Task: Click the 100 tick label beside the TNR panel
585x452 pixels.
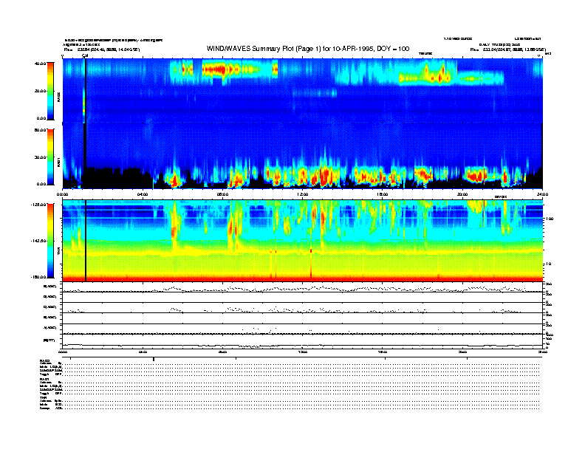Action: (x=550, y=219)
